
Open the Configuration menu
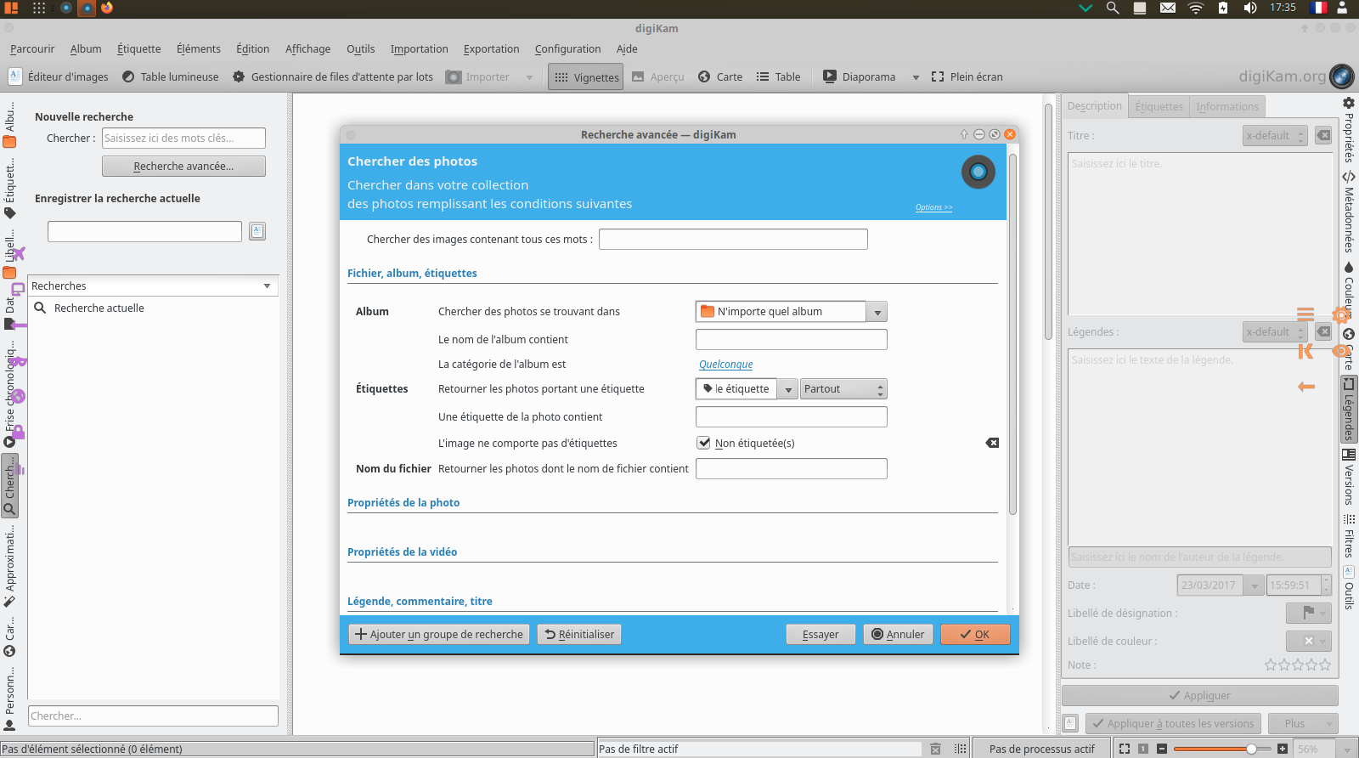(568, 49)
